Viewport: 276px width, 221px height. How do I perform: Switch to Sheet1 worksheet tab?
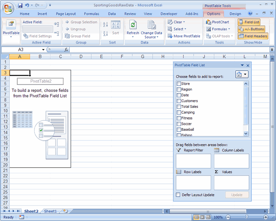pyautogui.click(x=50, y=211)
